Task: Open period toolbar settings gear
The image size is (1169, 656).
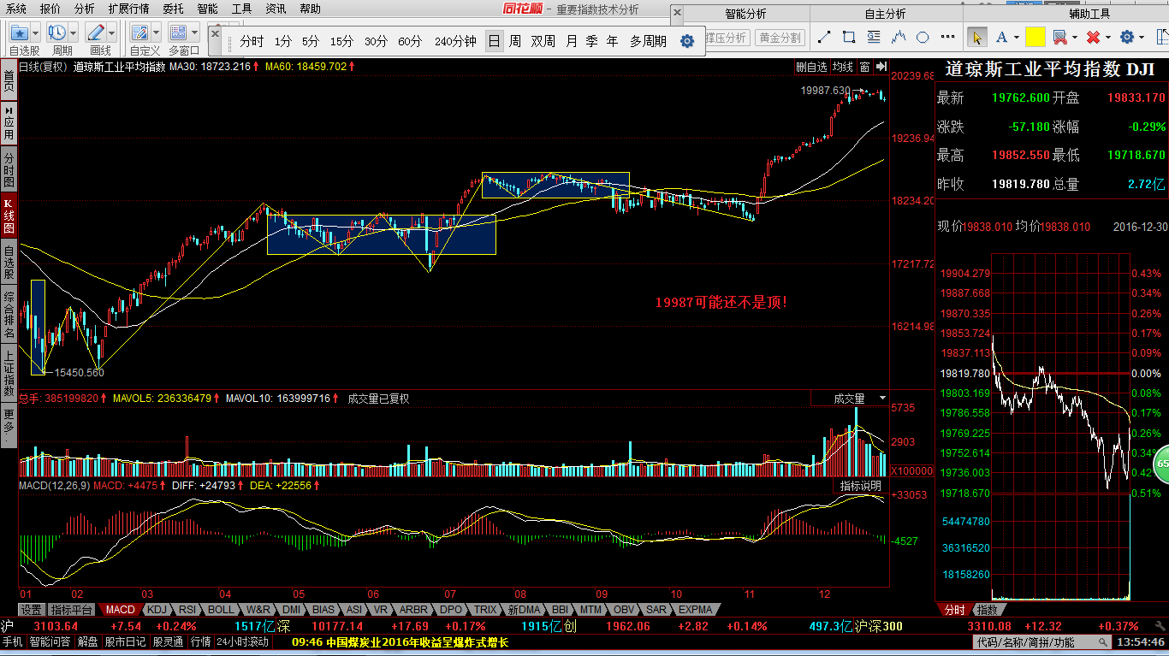Action: point(687,41)
